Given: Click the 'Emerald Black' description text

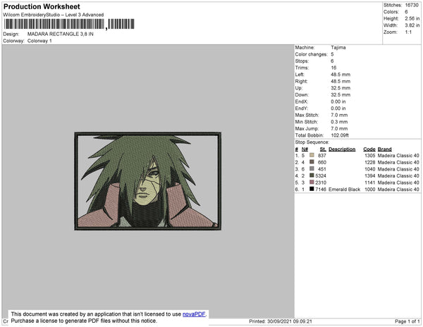Looking at the screenshot, I should [345, 190].
